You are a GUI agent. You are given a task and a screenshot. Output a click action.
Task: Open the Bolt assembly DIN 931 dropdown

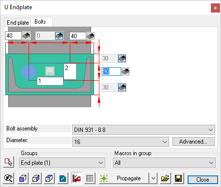click(143, 129)
